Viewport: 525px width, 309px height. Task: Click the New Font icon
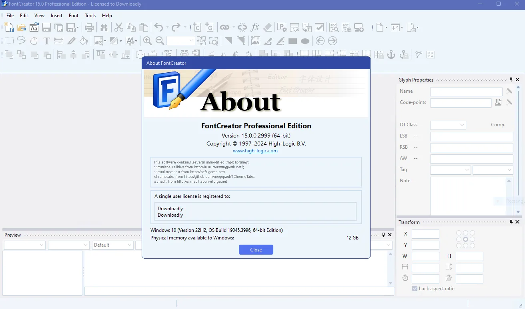point(9,27)
